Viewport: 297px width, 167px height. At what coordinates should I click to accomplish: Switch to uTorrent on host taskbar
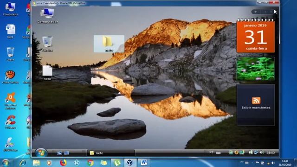click(x=117, y=163)
